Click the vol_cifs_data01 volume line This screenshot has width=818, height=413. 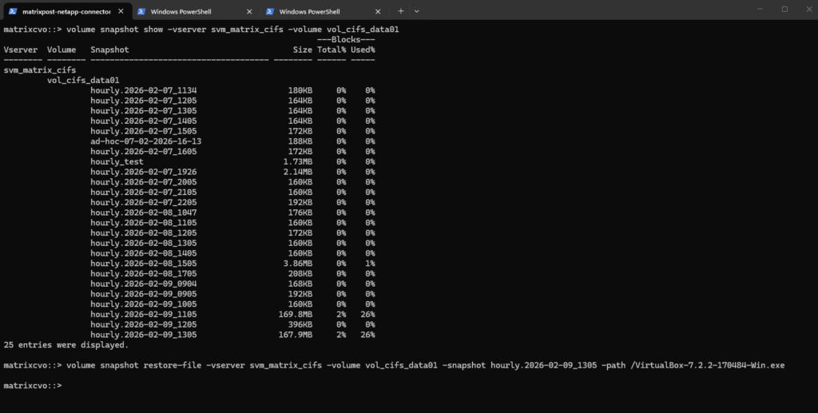click(83, 81)
